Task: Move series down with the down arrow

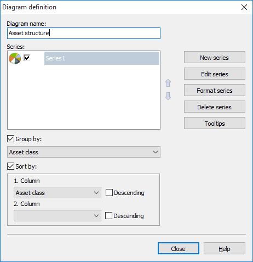Action: [168, 96]
